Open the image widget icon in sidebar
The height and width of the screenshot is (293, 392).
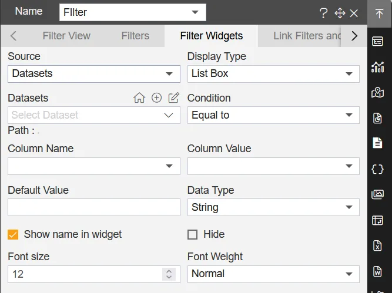pos(378,194)
